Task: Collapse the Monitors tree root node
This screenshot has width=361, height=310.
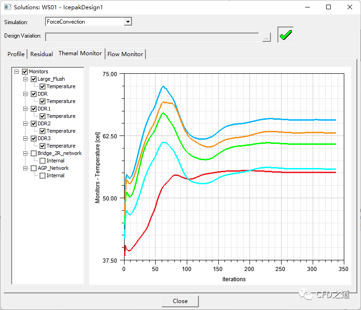Action: [17, 71]
